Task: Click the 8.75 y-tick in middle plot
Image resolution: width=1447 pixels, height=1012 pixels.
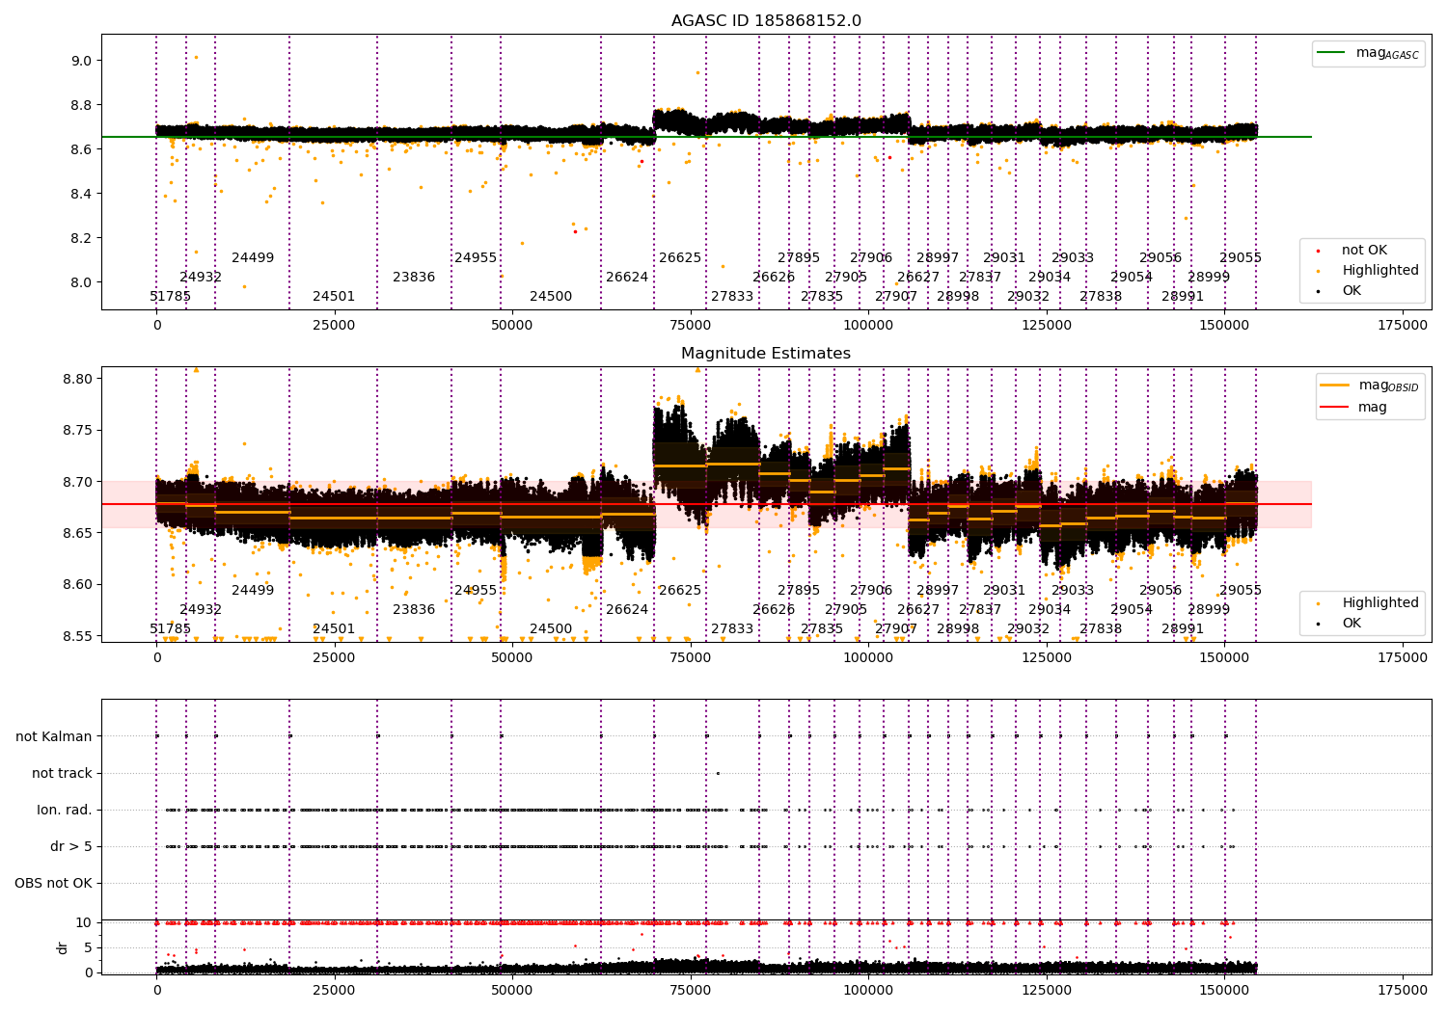Action: (77, 430)
